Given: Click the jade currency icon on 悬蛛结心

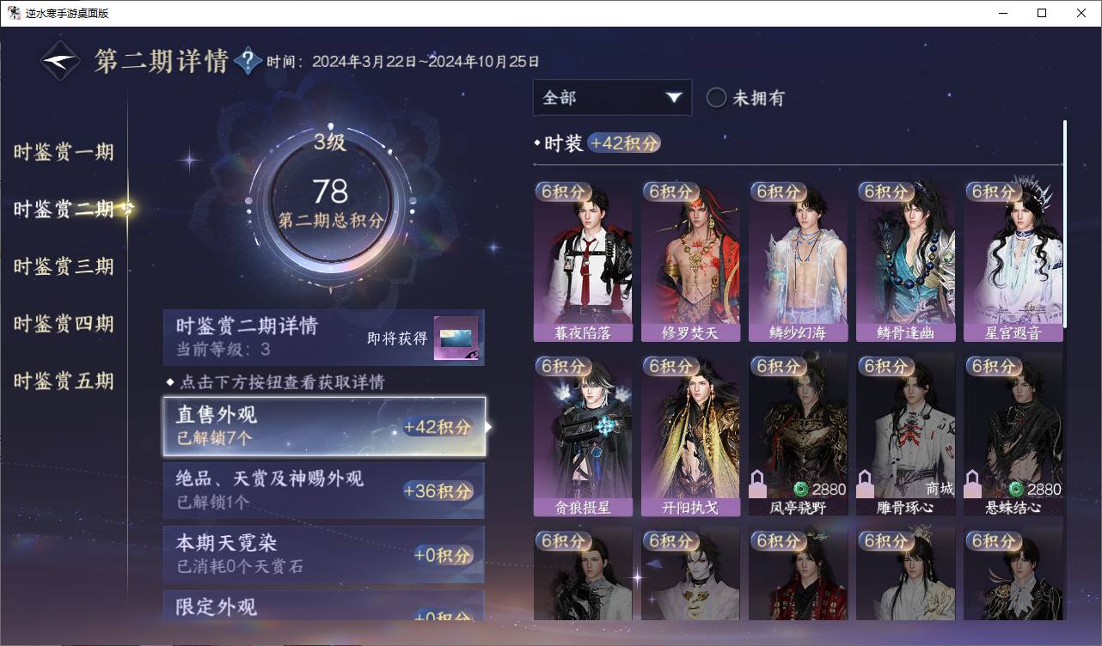Looking at the screenshot, I should 1017,490.
